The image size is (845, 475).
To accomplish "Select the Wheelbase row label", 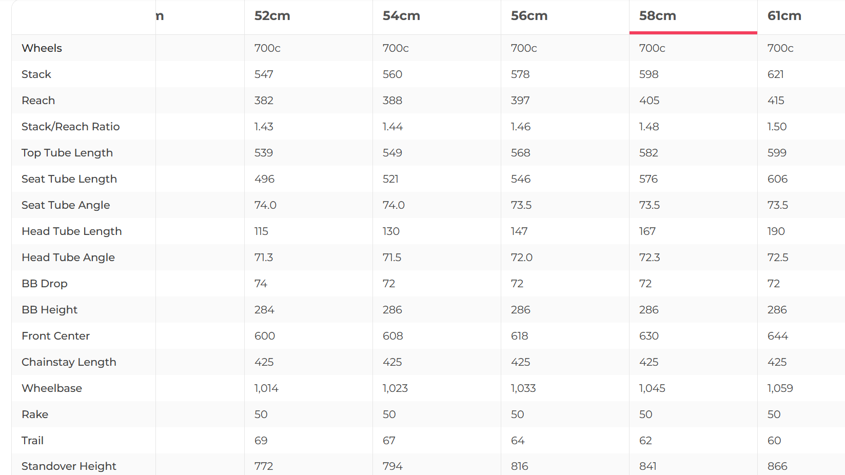I will click(x=51, y=388).
